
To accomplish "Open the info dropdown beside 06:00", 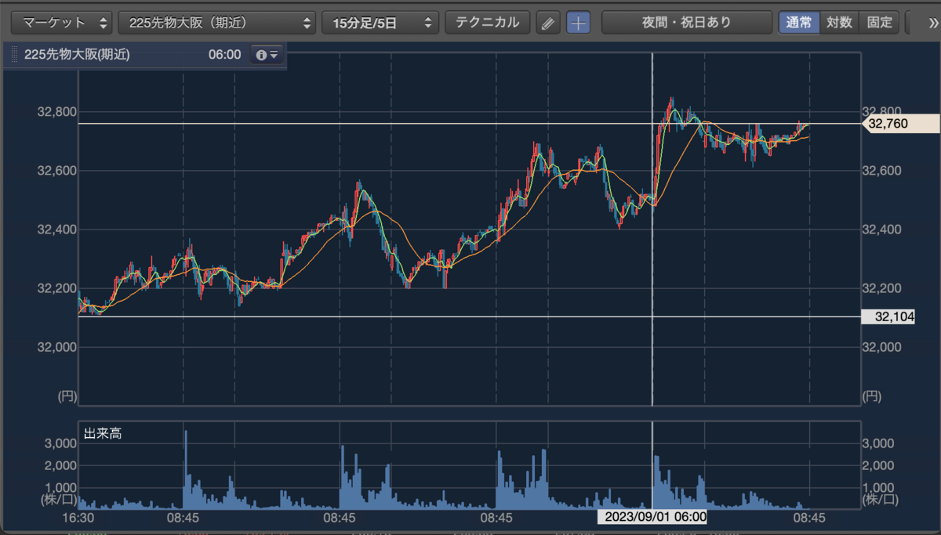I will tap(267, 55).
